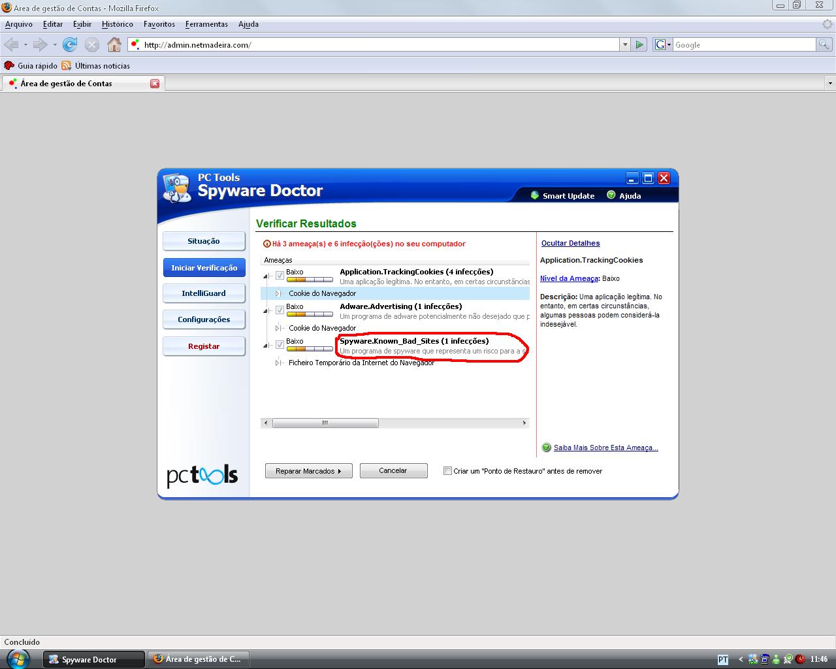Click the site favicon in address bar
This screenshot has width=836, height=669.
point(135,44)
